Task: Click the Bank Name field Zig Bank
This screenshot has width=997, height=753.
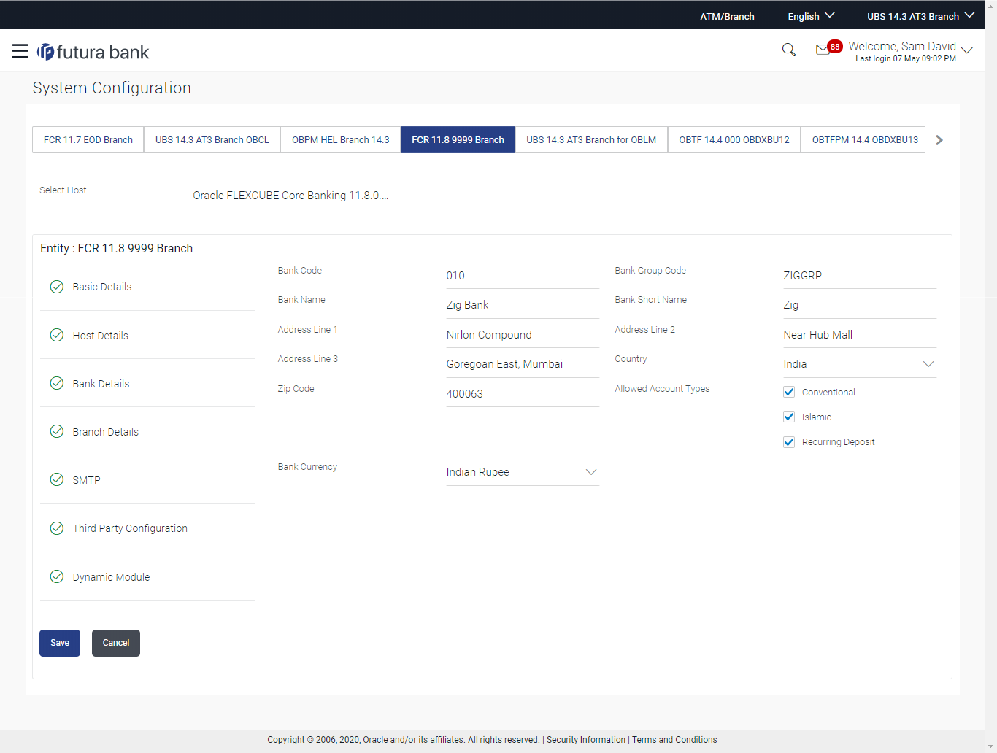Action: [x=522, y=305]
